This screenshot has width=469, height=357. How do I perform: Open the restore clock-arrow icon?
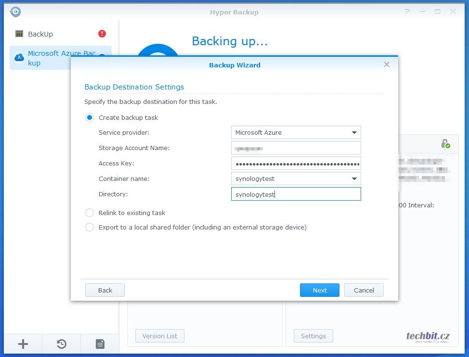pos(62,344)
